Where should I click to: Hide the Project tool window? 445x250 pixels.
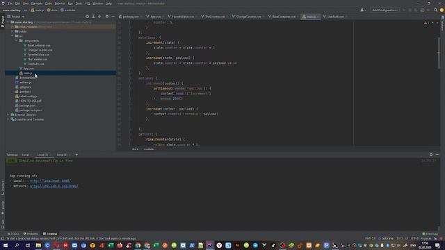(113, 17)
